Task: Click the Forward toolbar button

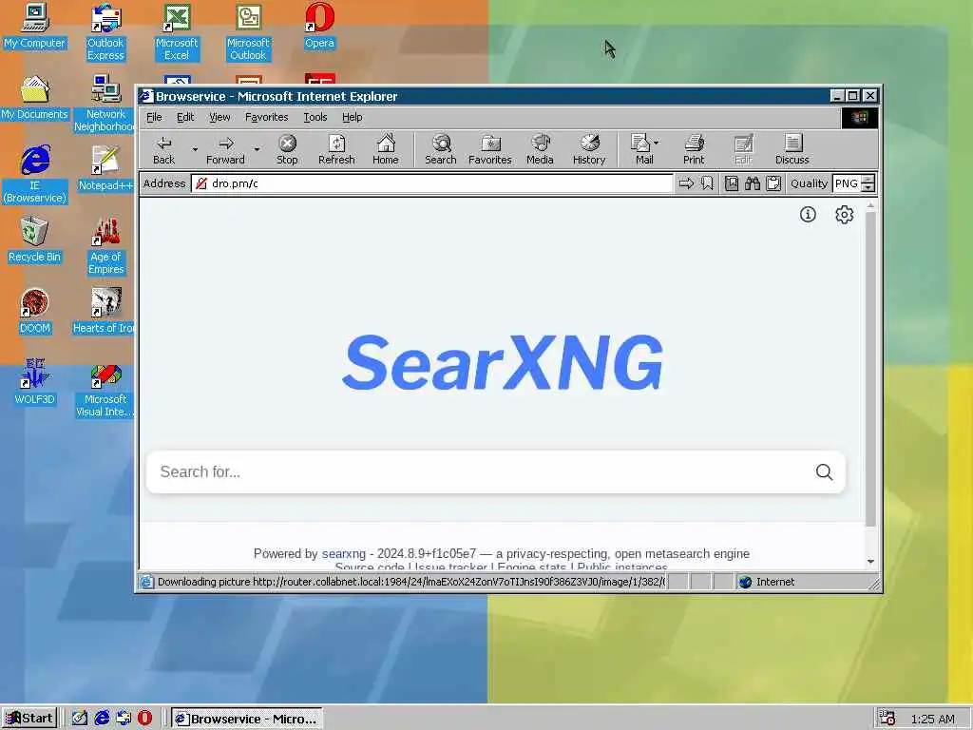Action: click(x=225, y=149)
